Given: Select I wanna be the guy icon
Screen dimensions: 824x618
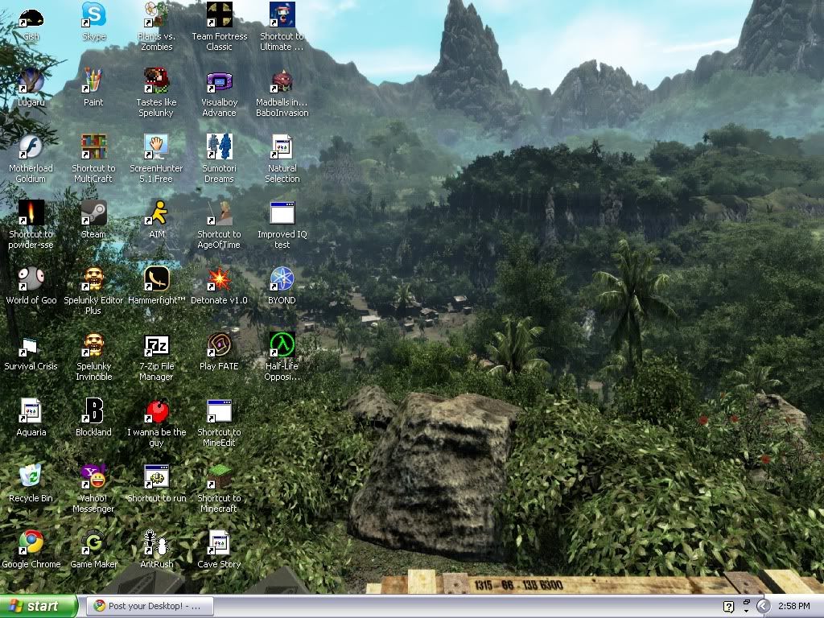Looking at the screenshot, I should pos(157,411).
